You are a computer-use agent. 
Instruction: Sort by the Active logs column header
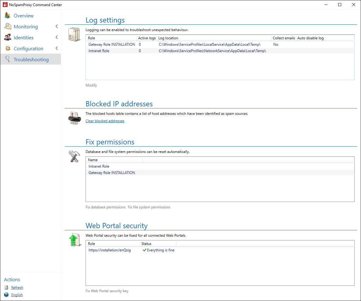click(147, 38)
